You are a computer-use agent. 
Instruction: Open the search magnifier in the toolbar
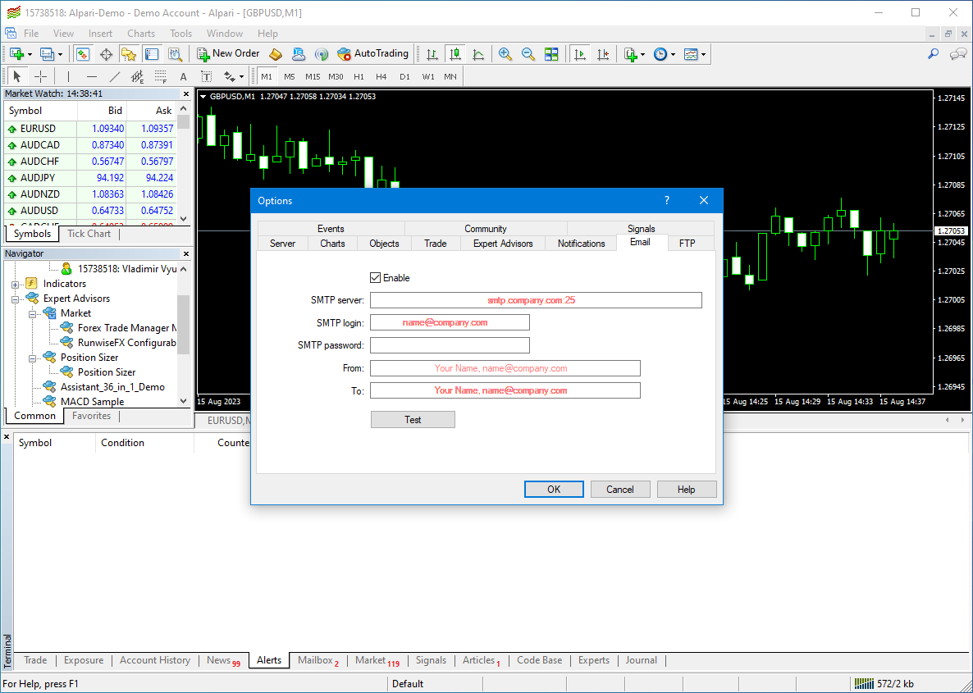coord(934,54)
